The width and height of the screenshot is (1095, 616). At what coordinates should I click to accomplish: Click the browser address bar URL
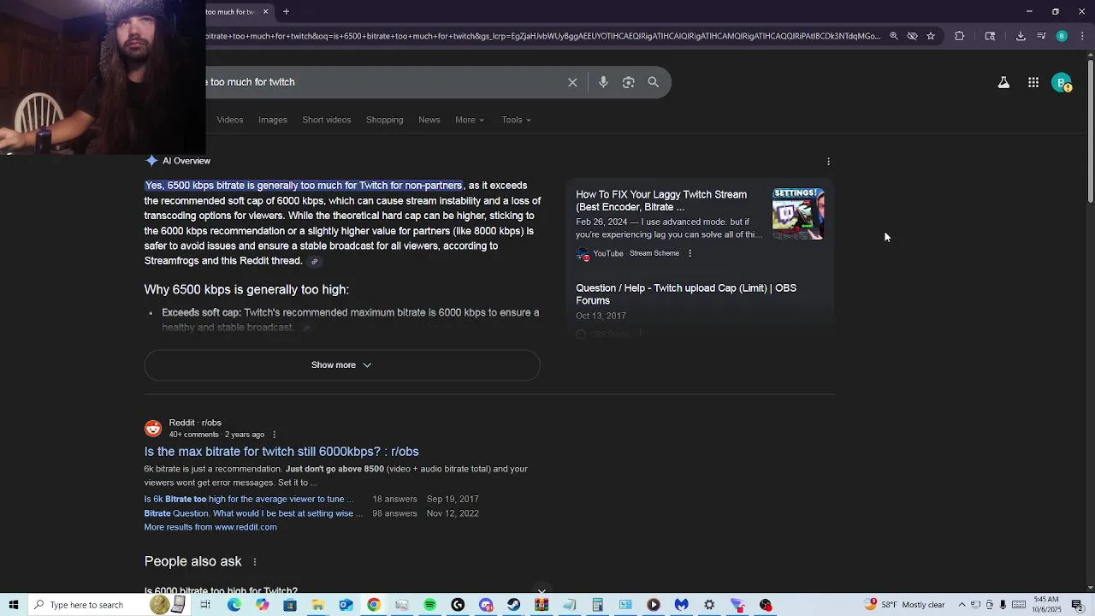pos(543,36)
